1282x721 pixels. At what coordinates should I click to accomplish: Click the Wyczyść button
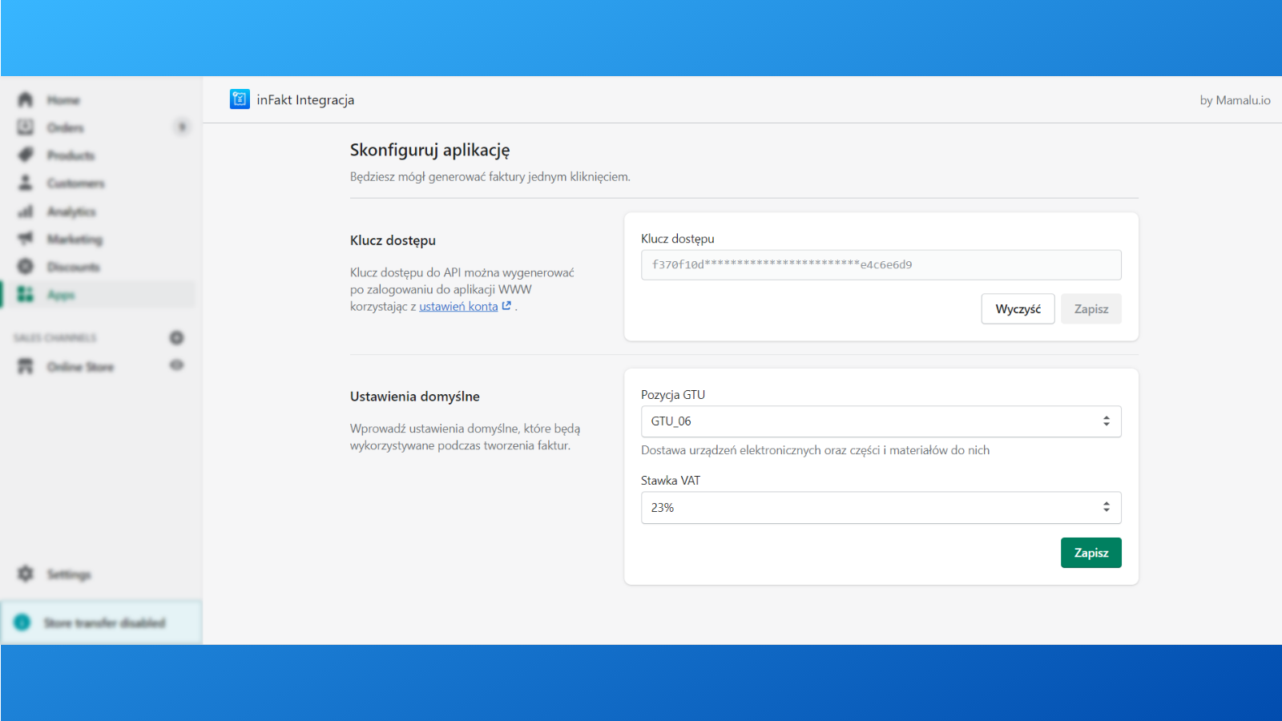coord(1018,309)
